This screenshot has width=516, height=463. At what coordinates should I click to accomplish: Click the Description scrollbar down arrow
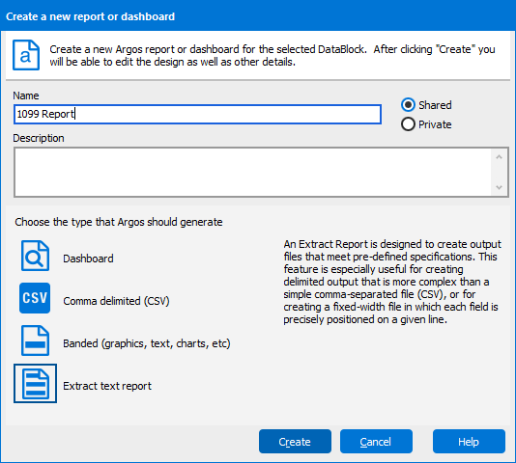click(499, 187)
